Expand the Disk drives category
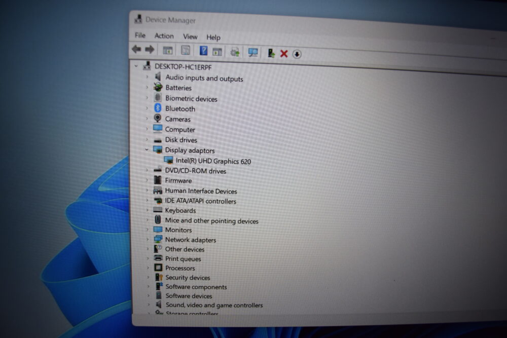 coord(147,139)
